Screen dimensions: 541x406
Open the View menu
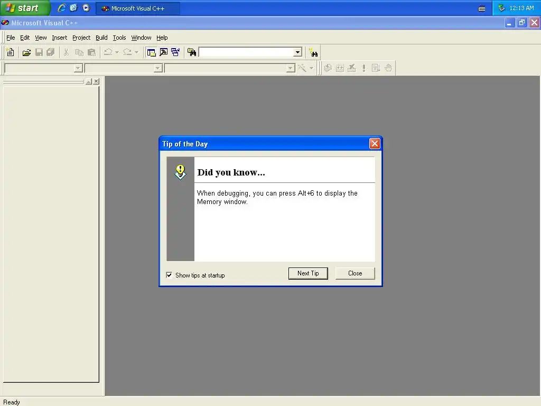click(x=41, y=38)
